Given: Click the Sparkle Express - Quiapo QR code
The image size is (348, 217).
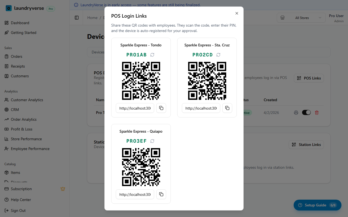Looking at the screenshot, I should 141,167.
